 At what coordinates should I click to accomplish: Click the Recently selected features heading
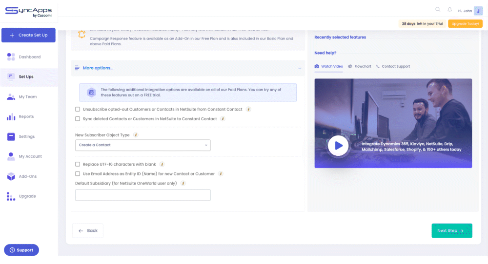(x=340, y=38)
